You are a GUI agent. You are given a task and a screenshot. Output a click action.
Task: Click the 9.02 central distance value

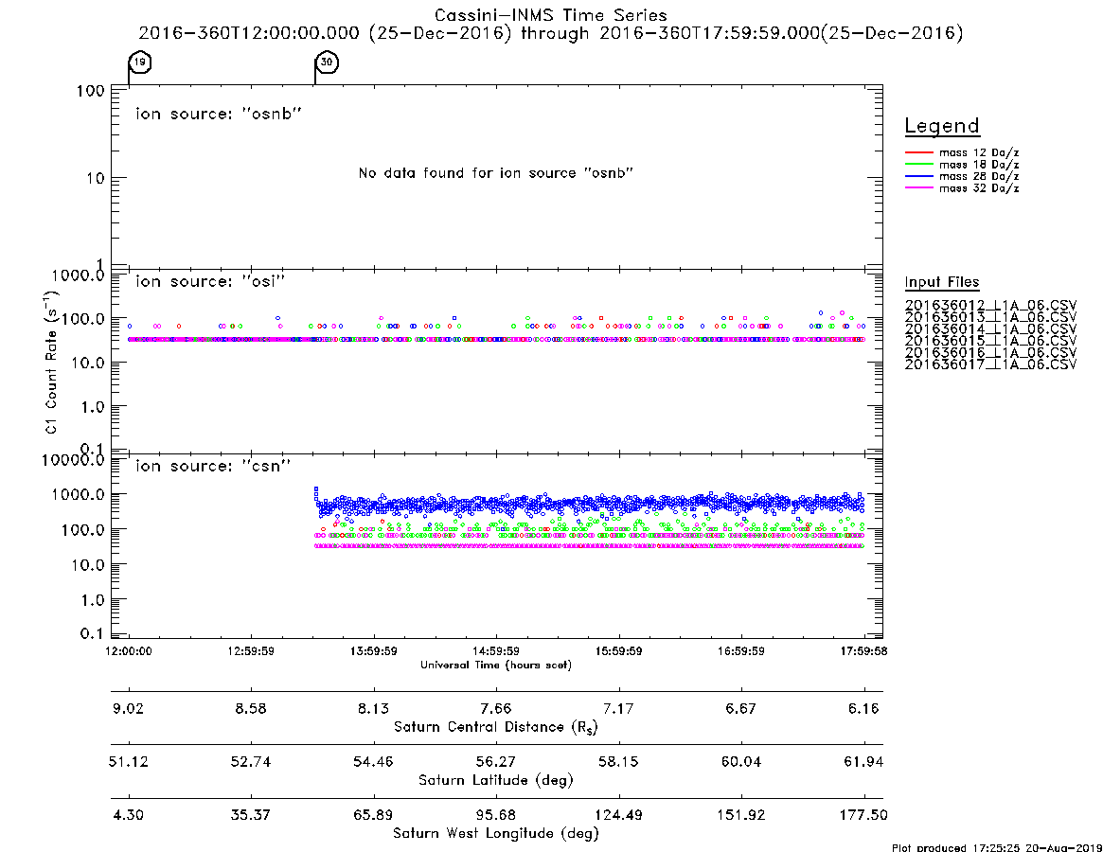(128, 708)
